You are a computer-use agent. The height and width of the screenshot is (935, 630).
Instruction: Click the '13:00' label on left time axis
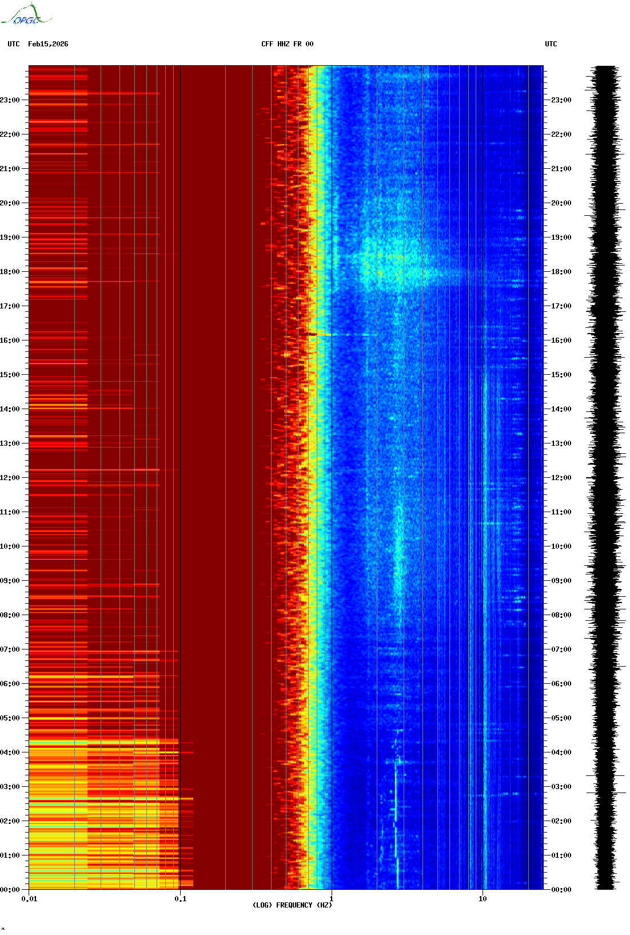(x=10, y=443)
